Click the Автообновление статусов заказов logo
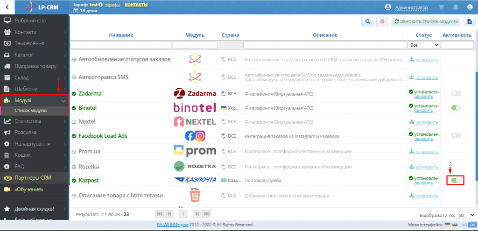This screenshot has width=478, height=231. (195, 59)
